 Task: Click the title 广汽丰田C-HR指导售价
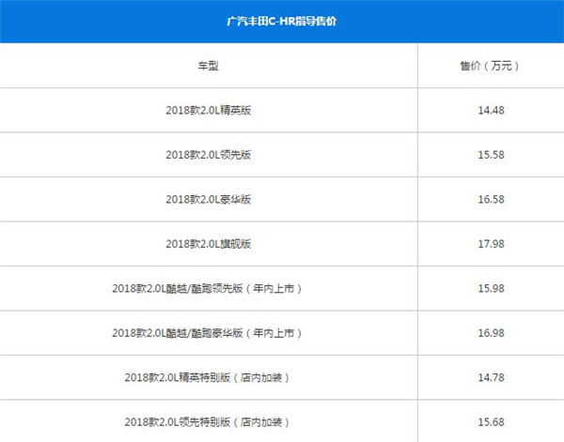click(282, 22)
